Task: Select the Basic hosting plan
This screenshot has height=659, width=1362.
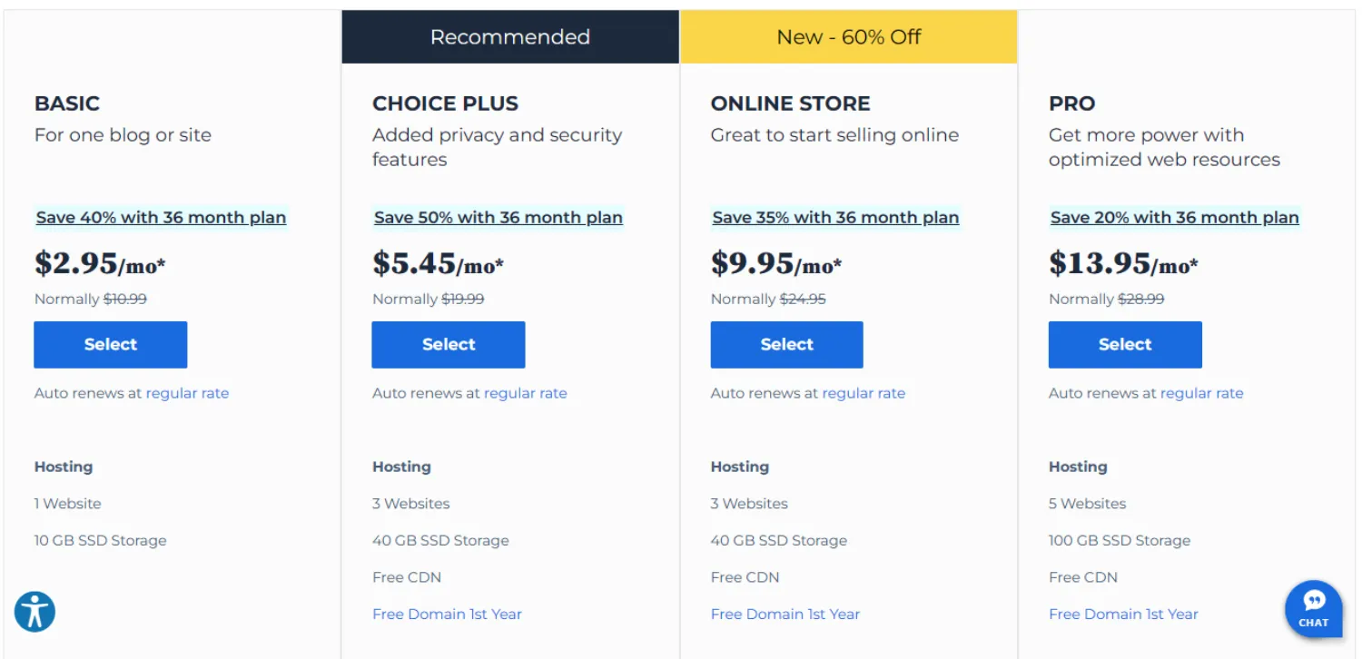Action: point(111,344)
